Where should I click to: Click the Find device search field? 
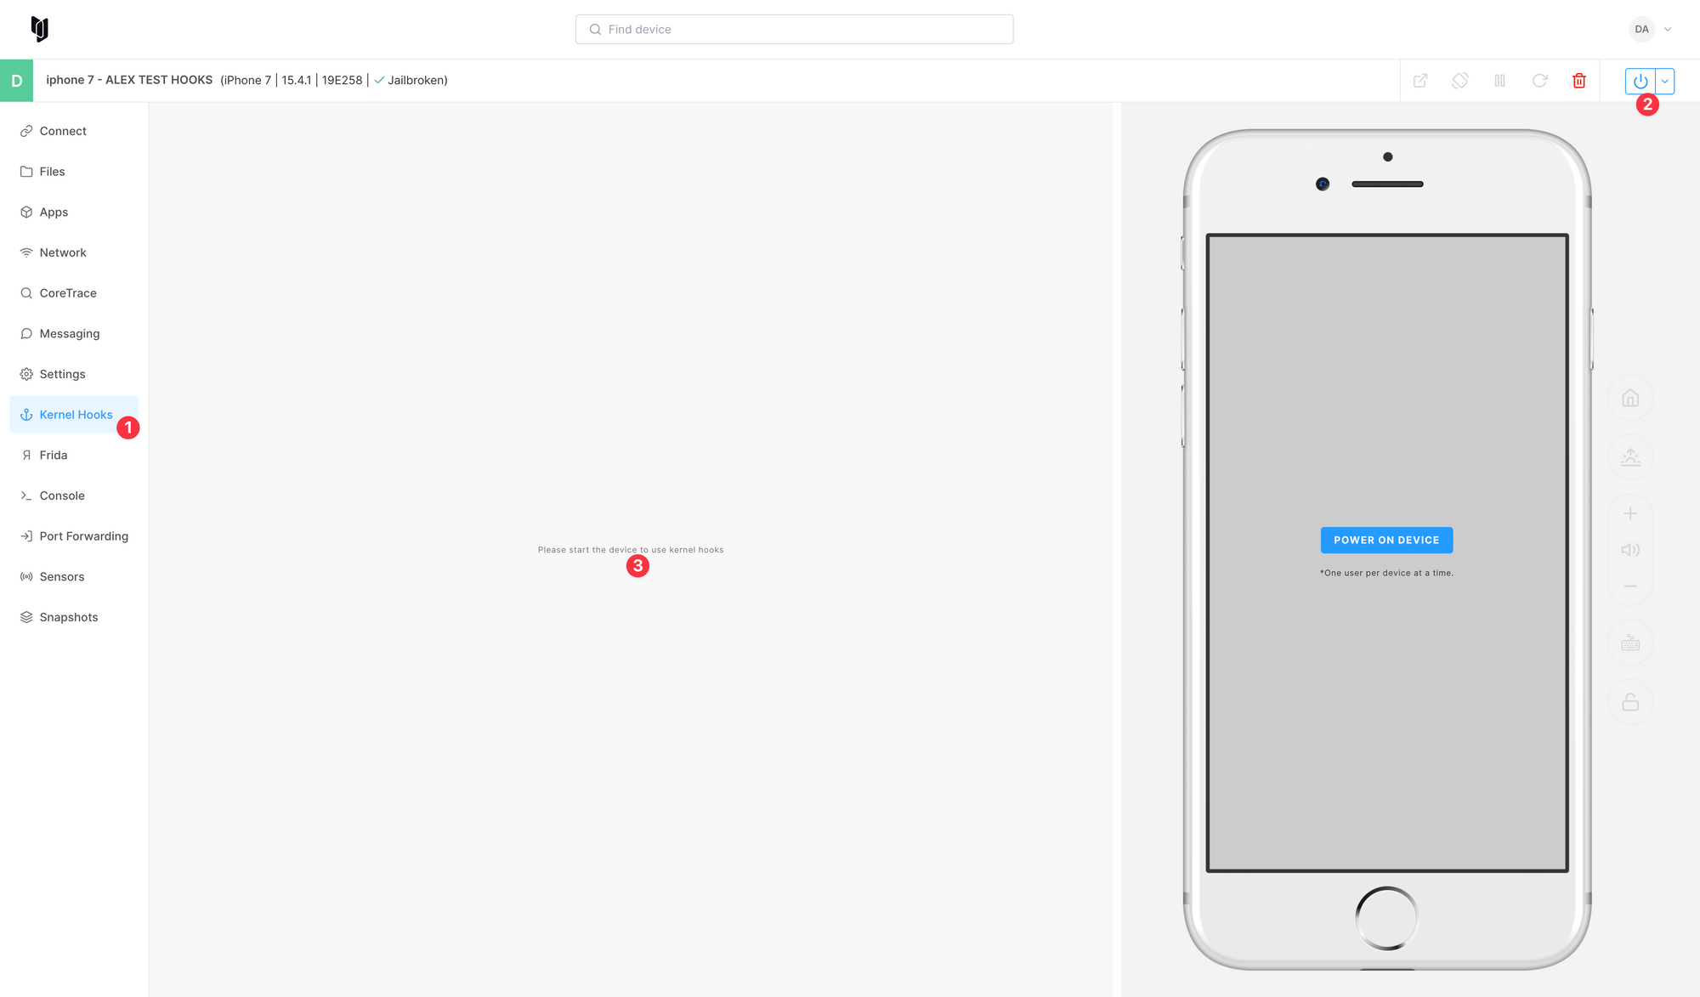pyautogui.click(x=794, y=29)
